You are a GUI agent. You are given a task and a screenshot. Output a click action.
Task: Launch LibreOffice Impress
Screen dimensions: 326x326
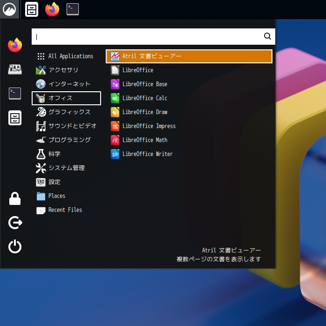click(189, 126)
